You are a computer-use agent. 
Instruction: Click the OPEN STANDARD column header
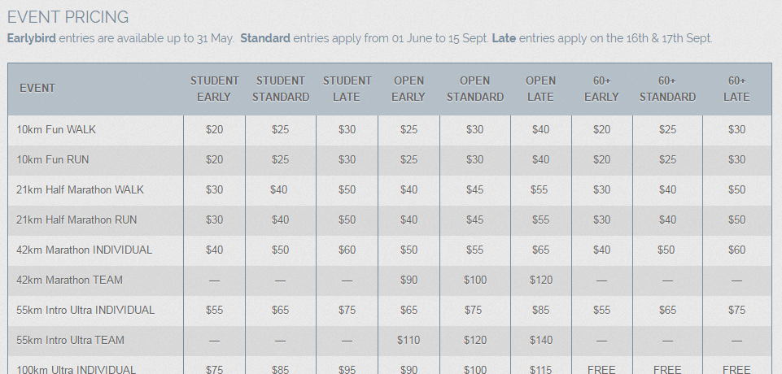pos(474,89)
